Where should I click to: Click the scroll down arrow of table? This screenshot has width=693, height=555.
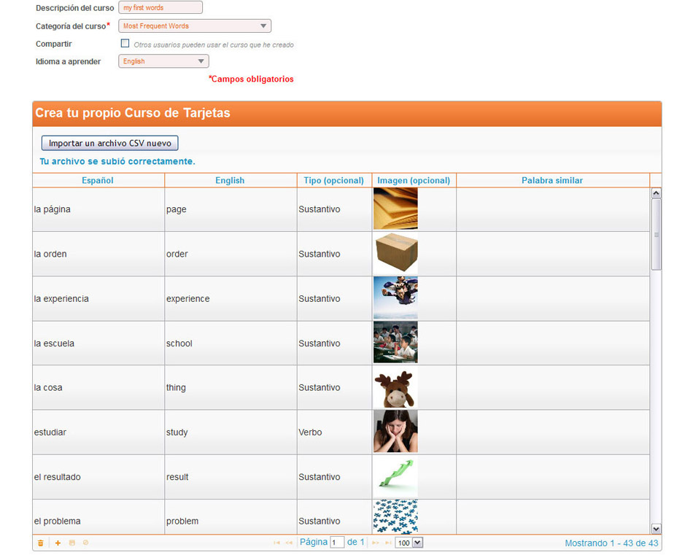tap(656, 529)
